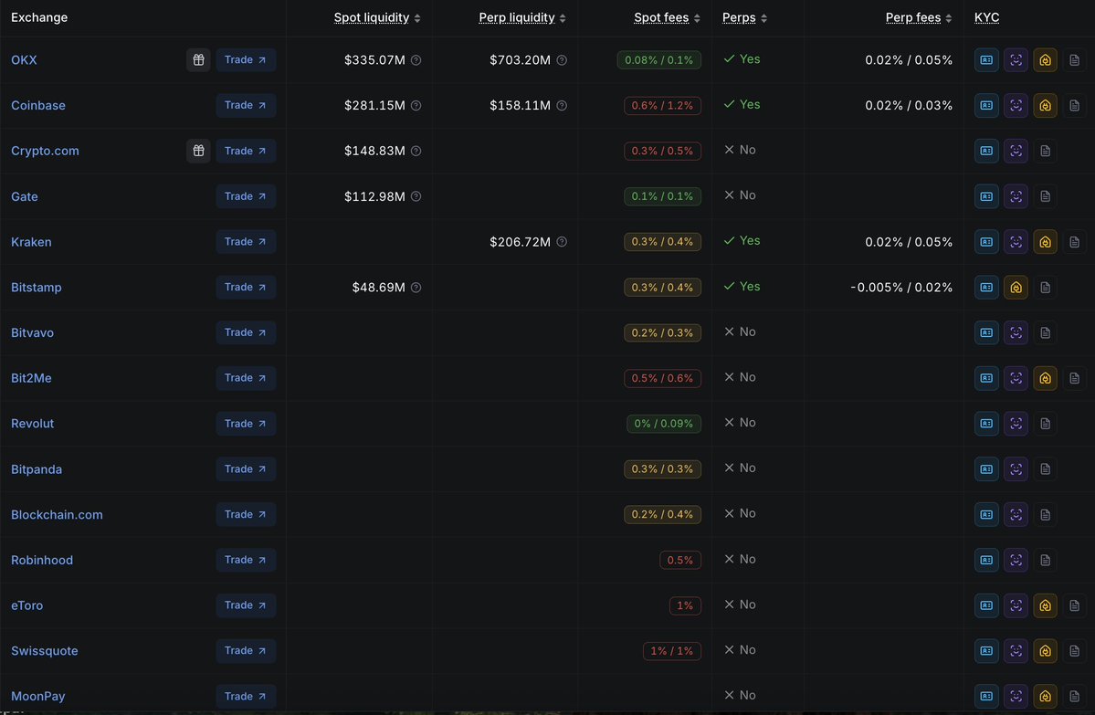Screen dimensions: 1095x715
Task: Open the Bit2Me exchange link
Action: (x=31, y=378)
